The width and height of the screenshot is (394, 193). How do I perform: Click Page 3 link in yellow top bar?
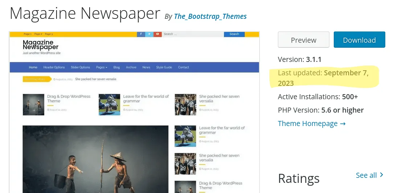49,34
